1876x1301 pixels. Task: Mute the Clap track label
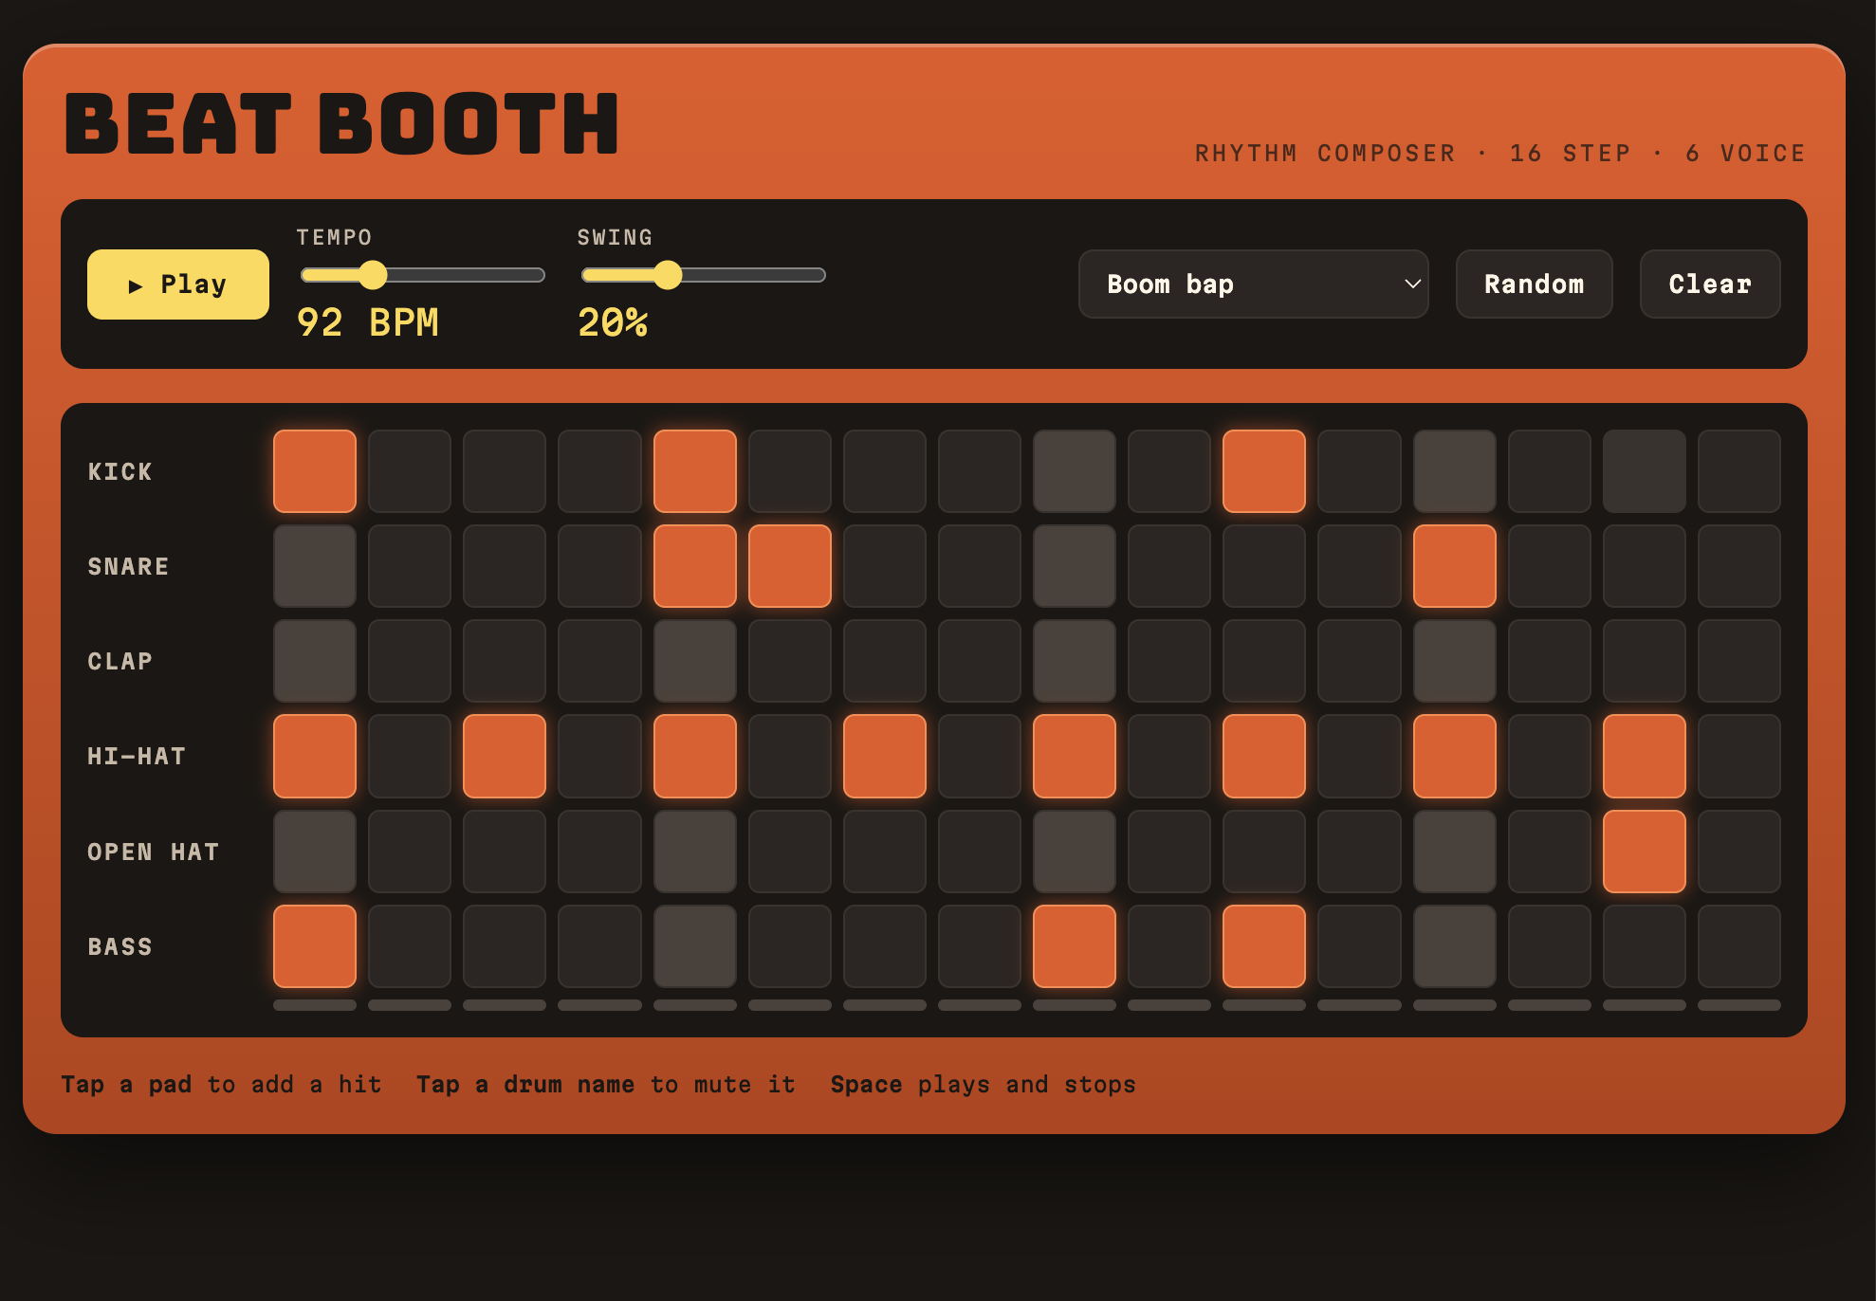click(120, 662)
